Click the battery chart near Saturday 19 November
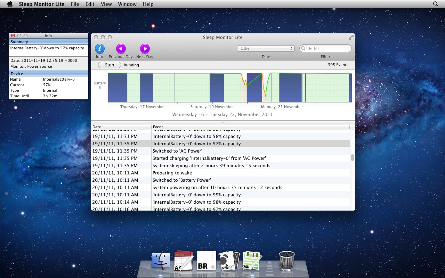The width and height of the screenshot is (445, 278). (x=212, y=87)
